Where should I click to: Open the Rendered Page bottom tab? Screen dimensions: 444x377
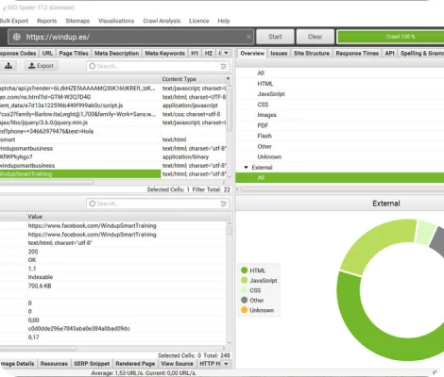click(x=135, y=364)
